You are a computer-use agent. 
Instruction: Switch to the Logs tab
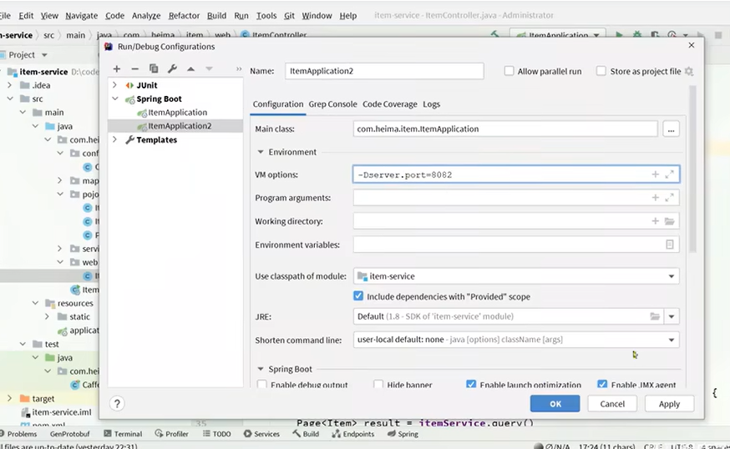click(x=431, y=104)
